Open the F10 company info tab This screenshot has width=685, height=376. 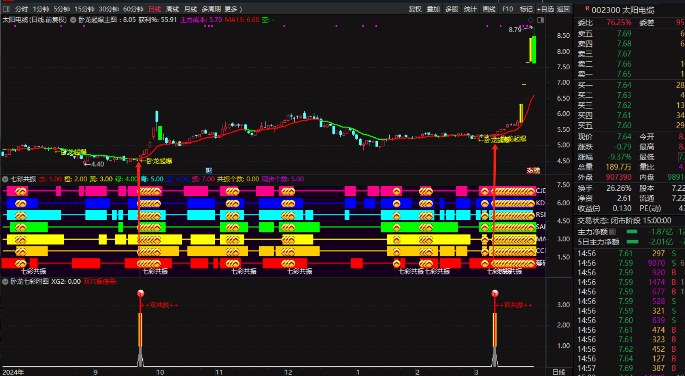coord(507,9)
